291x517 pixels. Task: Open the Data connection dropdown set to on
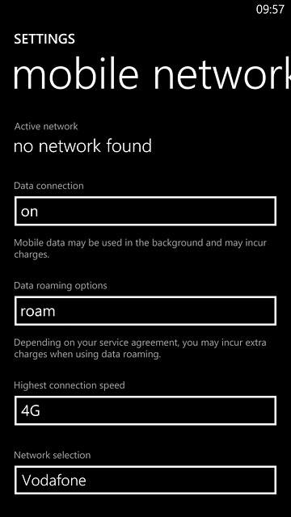[145, 212]
